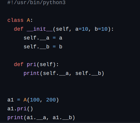Click 'self.__b' inside the print call
140x123 pixels.
[x=88, y=73]
